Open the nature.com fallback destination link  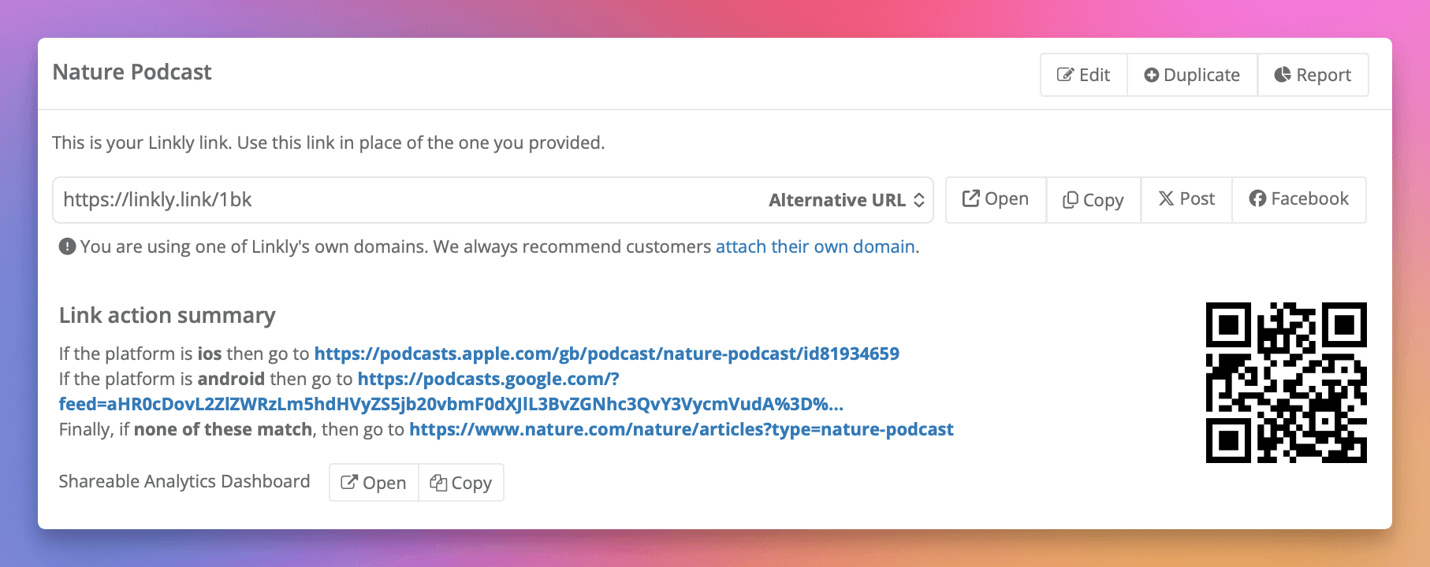click(681, 429)
